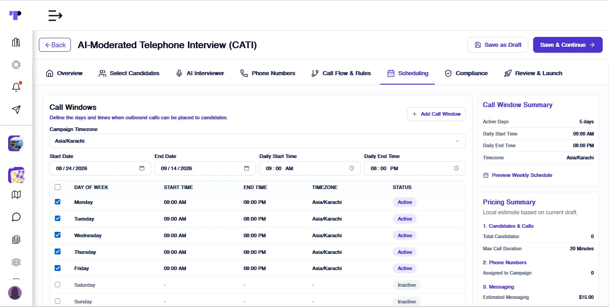Click the Daily Start Time field 09:00 AM
The width and height of the screenshot is (609, 307).
point(310,168)
